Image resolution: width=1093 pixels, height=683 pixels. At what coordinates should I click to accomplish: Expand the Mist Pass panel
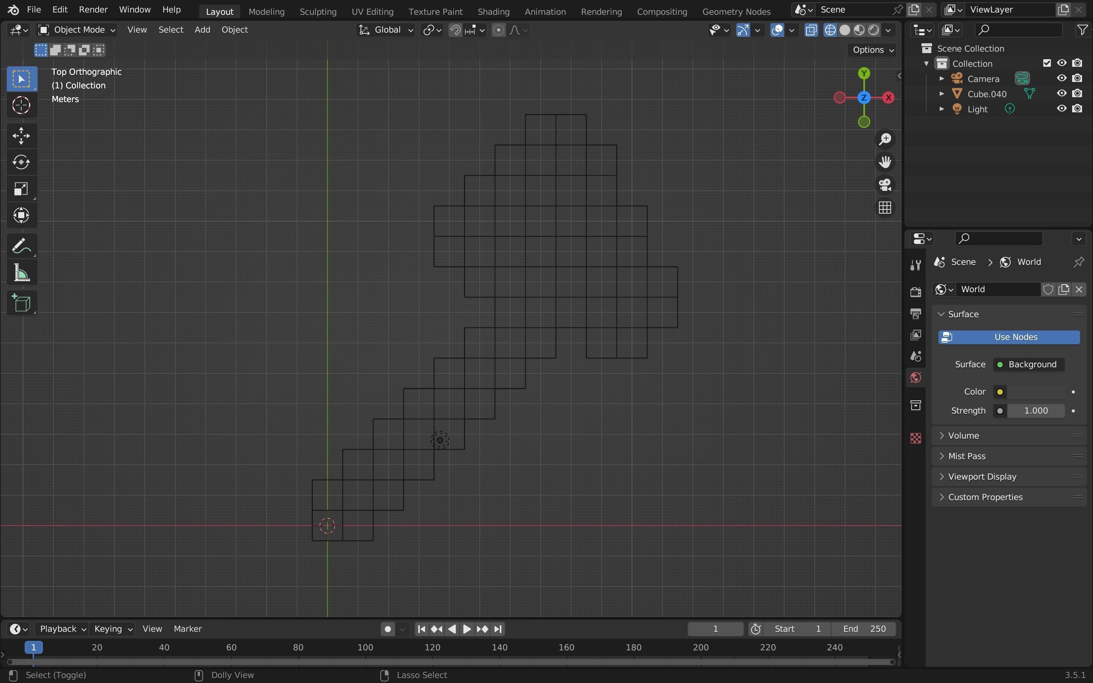point(1009,456)
